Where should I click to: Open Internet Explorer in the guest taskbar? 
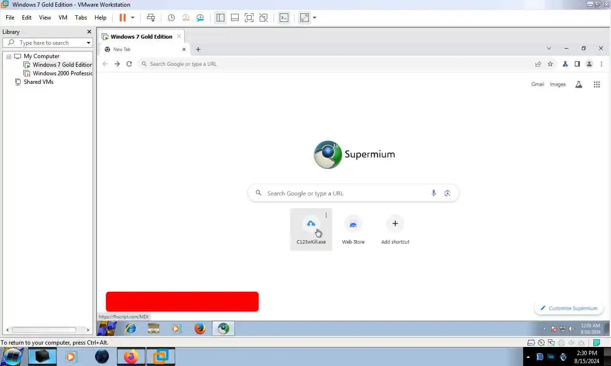(x=130, y=328)
